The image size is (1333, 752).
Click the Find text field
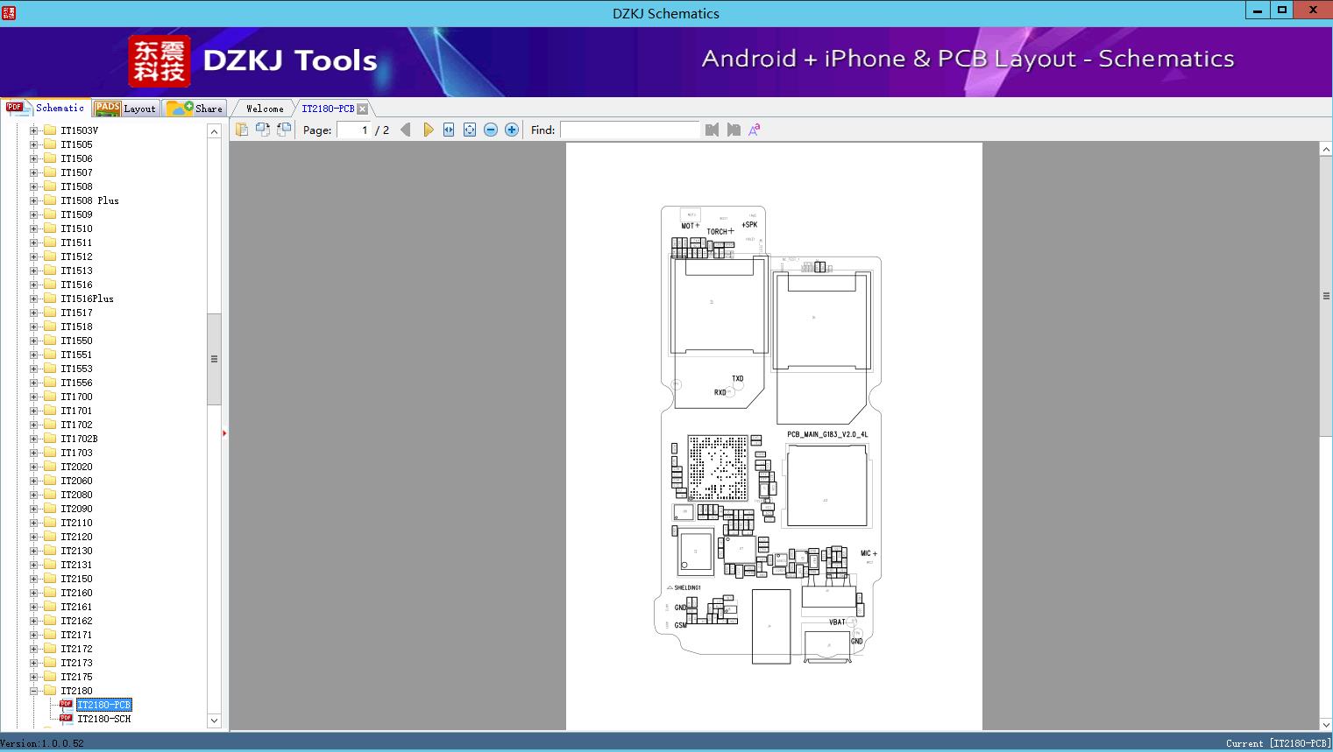click(x=629, y=130)
